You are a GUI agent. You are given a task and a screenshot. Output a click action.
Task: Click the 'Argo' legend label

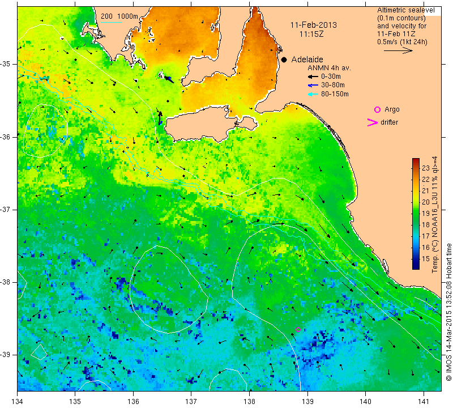pos(392,109)
